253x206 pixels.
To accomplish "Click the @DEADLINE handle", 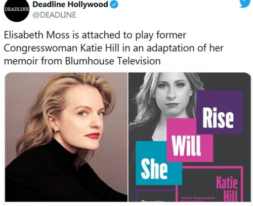I will coord(54,15).
